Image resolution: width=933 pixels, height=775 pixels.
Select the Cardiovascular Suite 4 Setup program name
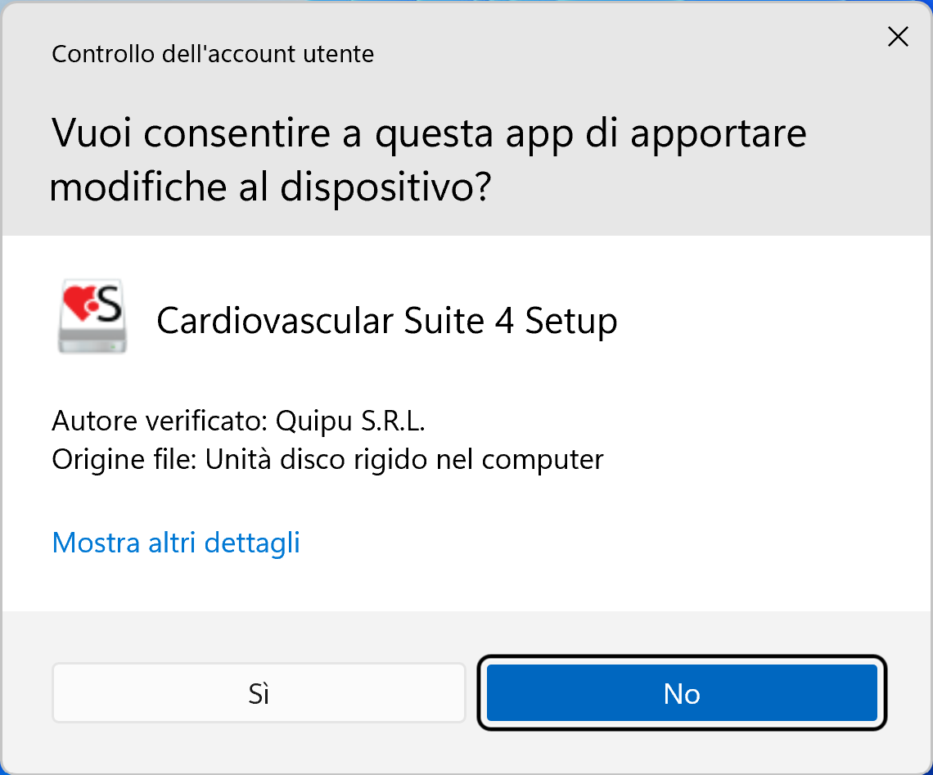(x=386, y=320)
